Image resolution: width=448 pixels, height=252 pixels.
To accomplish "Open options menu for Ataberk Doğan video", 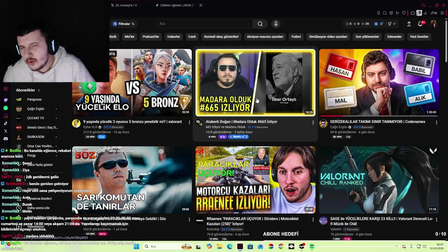I will [x=313, y=122].
